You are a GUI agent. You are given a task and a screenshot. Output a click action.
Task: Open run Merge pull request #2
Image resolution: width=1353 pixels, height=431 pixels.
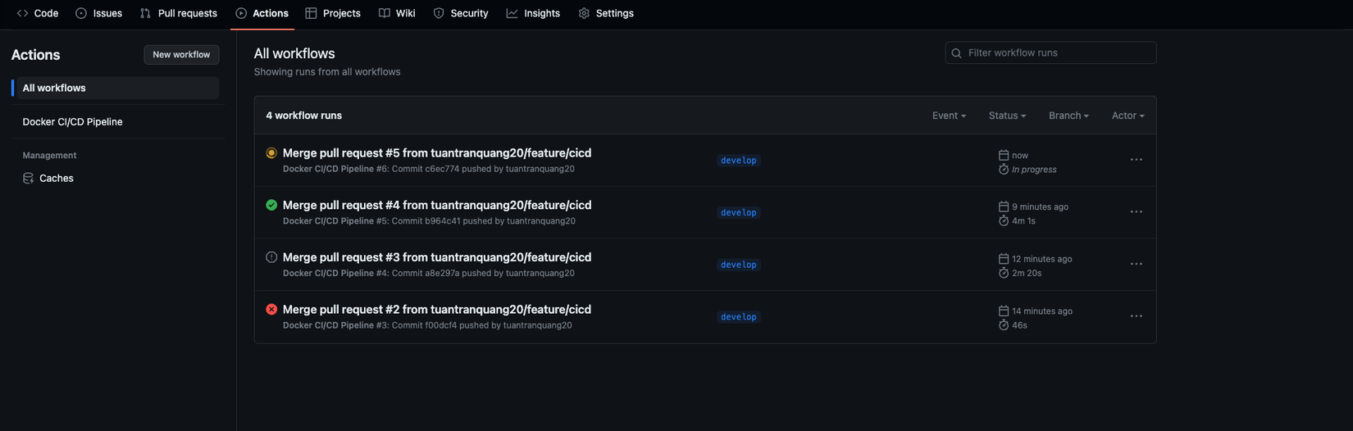point(437,310)
